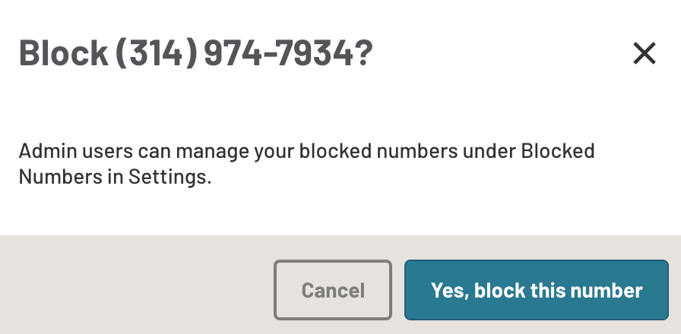Confirm with Yes, block this number
The width and height of the screenshot is (681, 334).
pyautogui.click(x=537, y=290)
